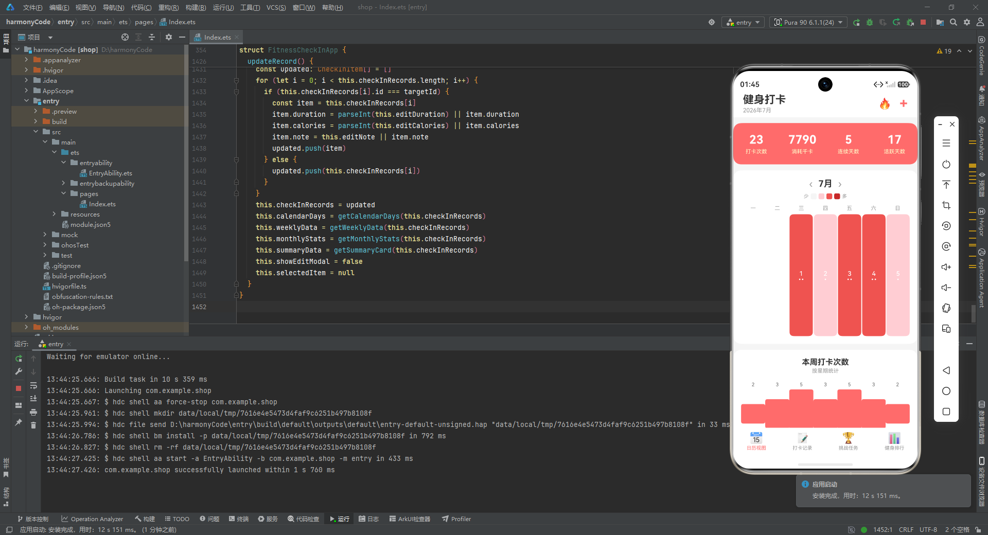Clear console with the trash icon
The width and height of the screenshot is (988, 535).
click(33, 425)
